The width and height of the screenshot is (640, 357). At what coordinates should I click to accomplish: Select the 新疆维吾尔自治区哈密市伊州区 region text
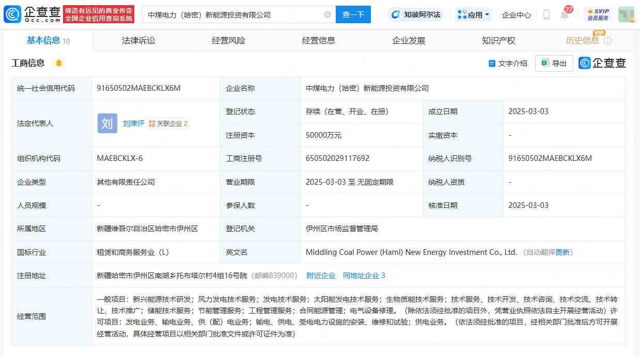point(147,229)
